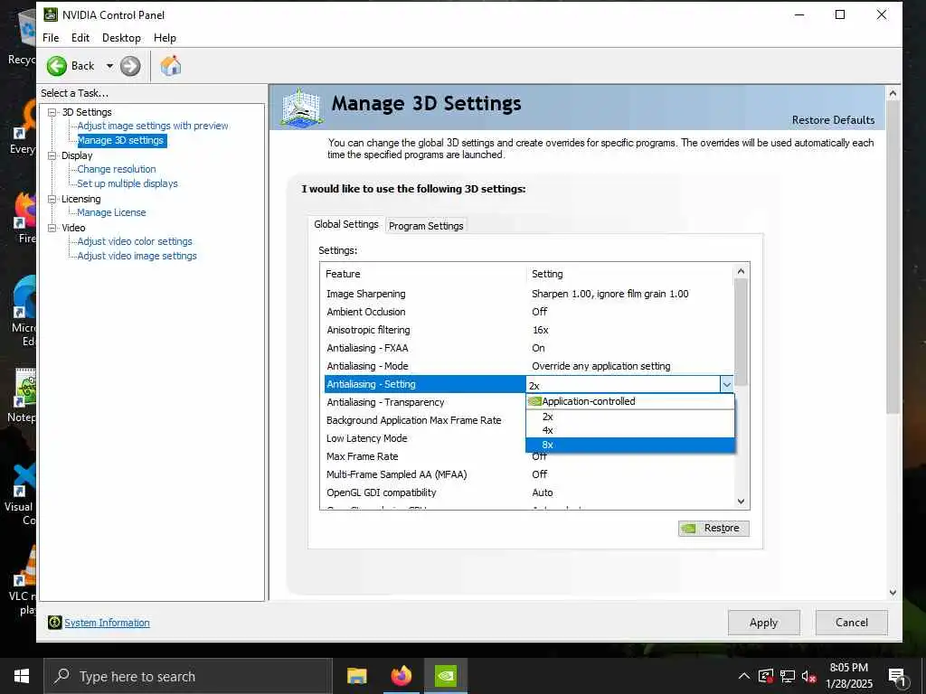The height and width of the screenshot is (694, 926).
Task: Click the Cancel button
Action: [x=852, y=623]
